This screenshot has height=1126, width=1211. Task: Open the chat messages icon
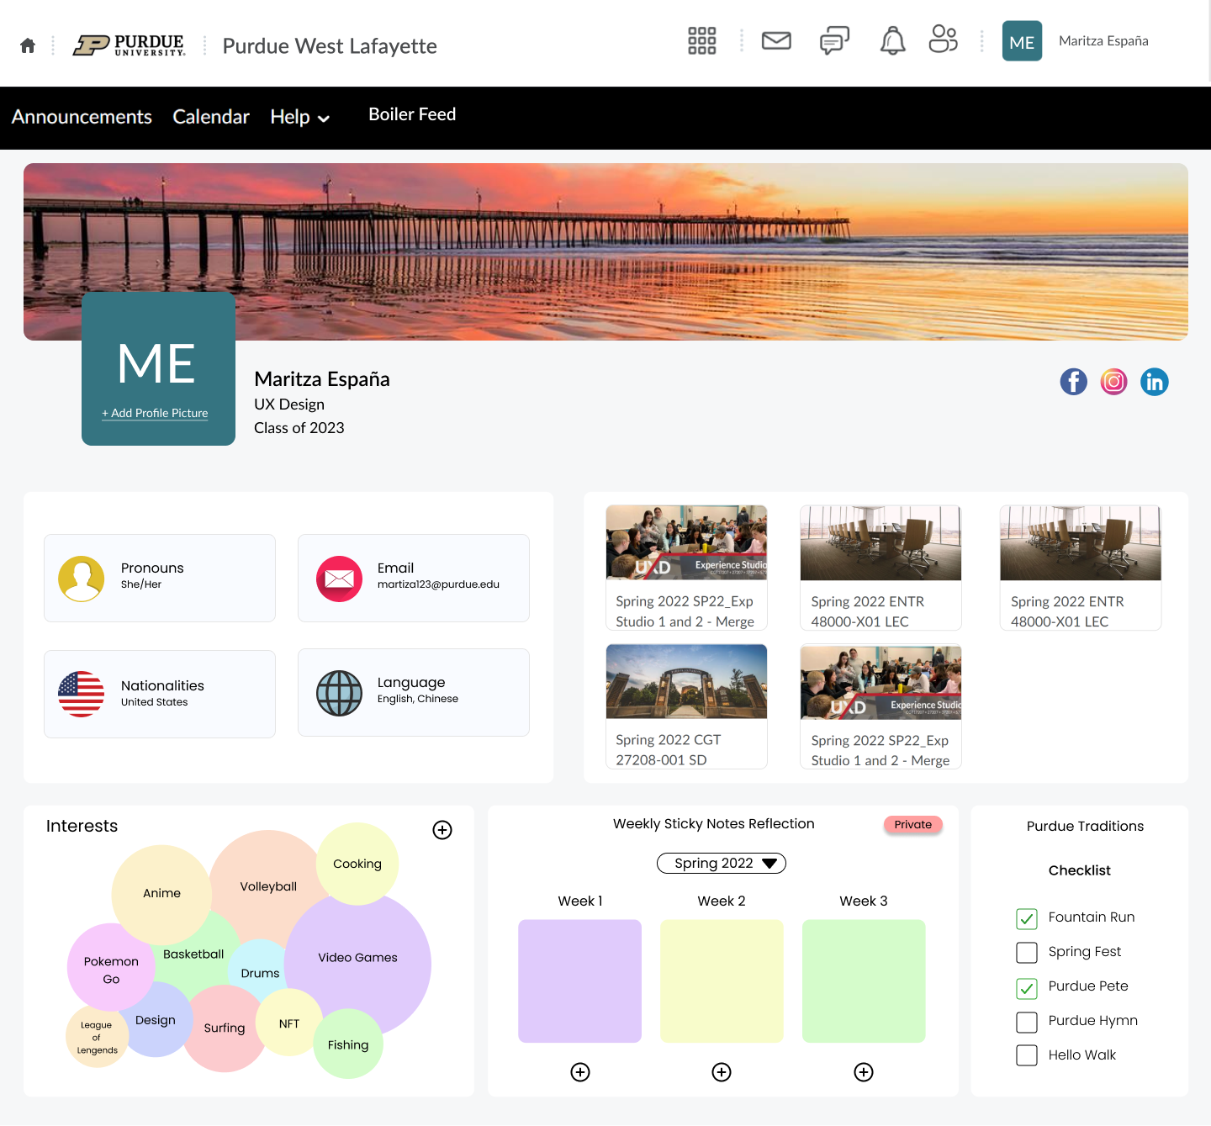point(834,40)
